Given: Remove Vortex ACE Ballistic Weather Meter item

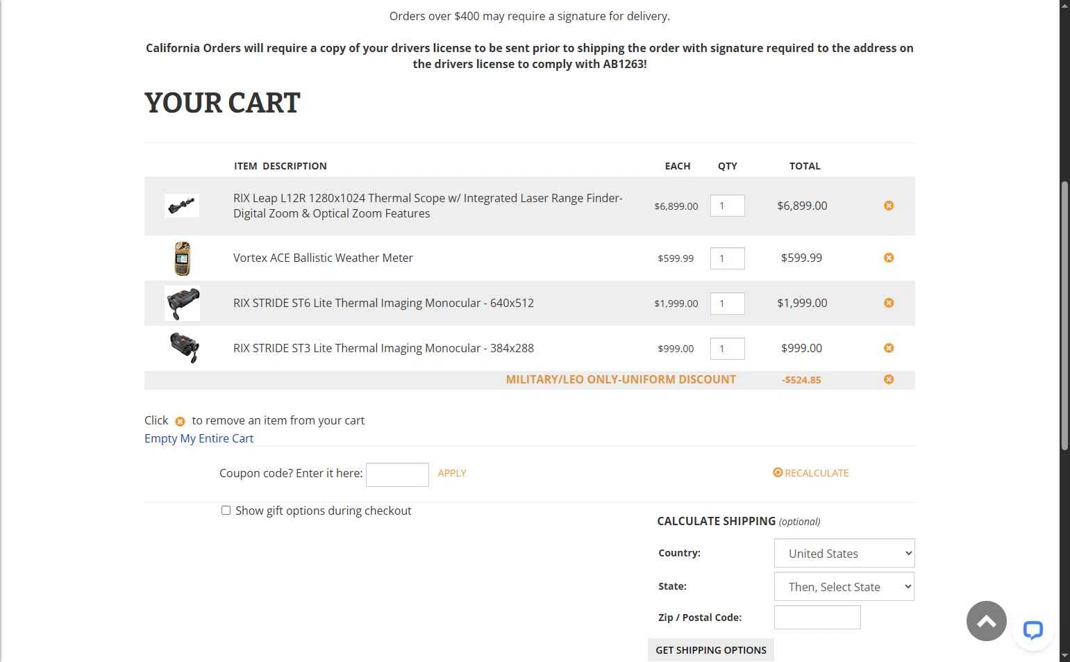Looking at the screenshot, I should (x=889, y=258).
